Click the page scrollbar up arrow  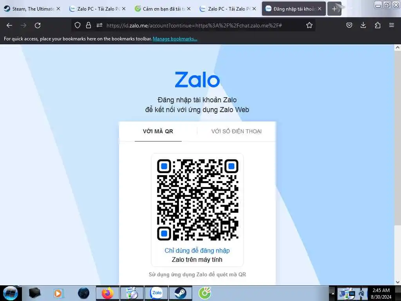pos(397,47)
